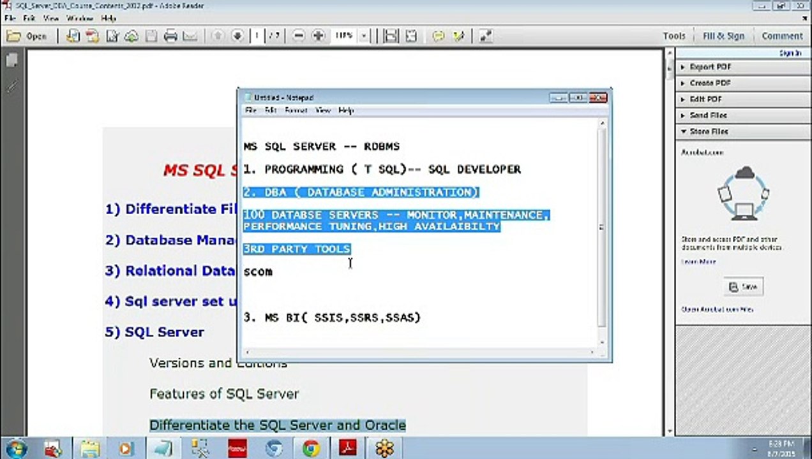Click 'Features of SQL Server' text in PDF
This screenshot has width=812, height=459.
[224, 394]
